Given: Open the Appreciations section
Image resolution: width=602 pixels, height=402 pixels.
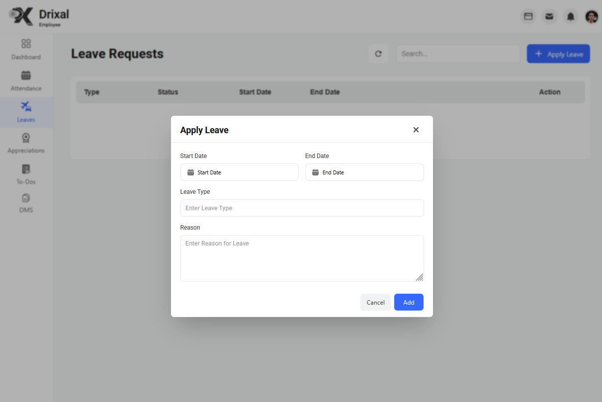Looking at the screenshot, I should click(x=26, y=143).
